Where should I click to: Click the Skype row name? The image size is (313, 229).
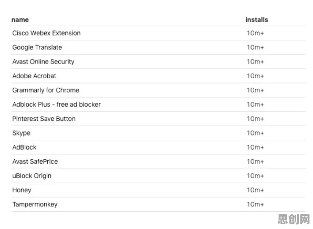coord(22,133)
